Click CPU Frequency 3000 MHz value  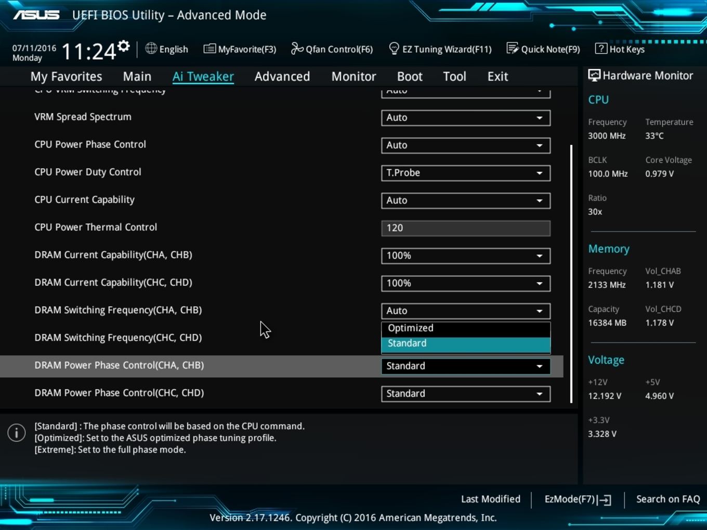607,136
